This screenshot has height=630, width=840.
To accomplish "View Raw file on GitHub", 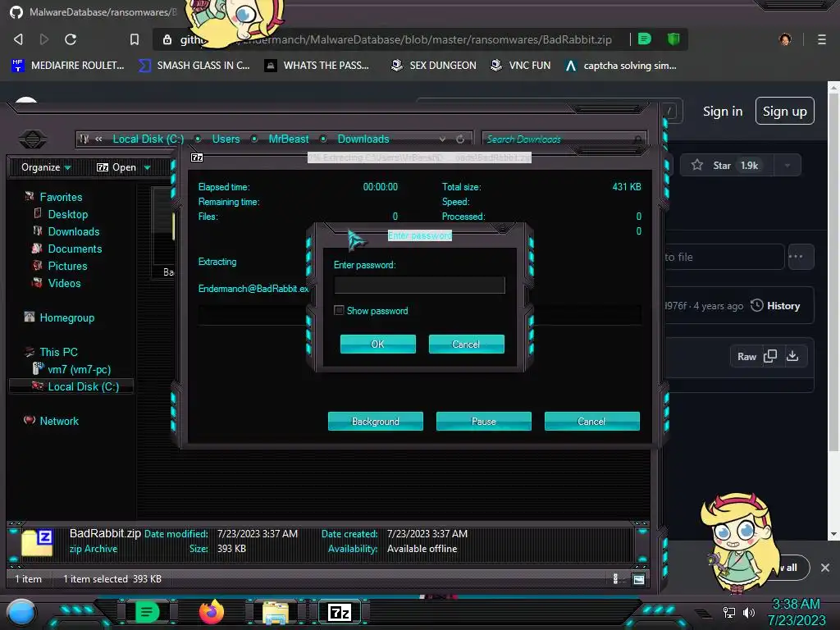I will pos(746,356).
